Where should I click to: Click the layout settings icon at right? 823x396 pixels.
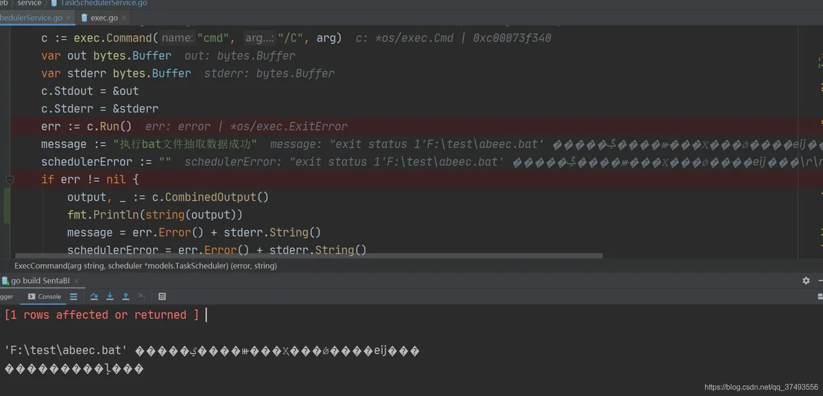click(x=820, y=297)
